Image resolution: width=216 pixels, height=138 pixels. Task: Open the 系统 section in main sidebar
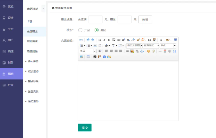pyautogui.click(x=11, y=7)
